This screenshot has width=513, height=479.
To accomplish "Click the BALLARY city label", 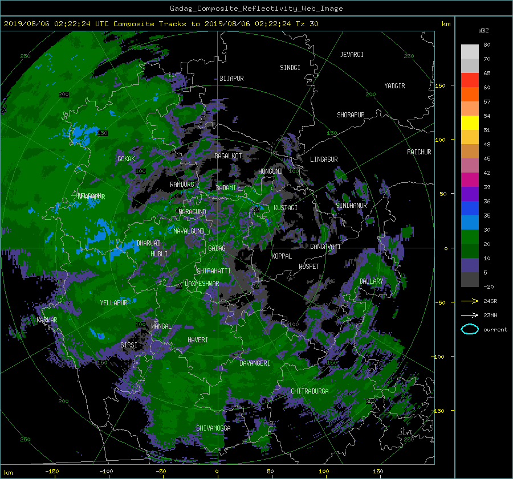I will (371, 281).
